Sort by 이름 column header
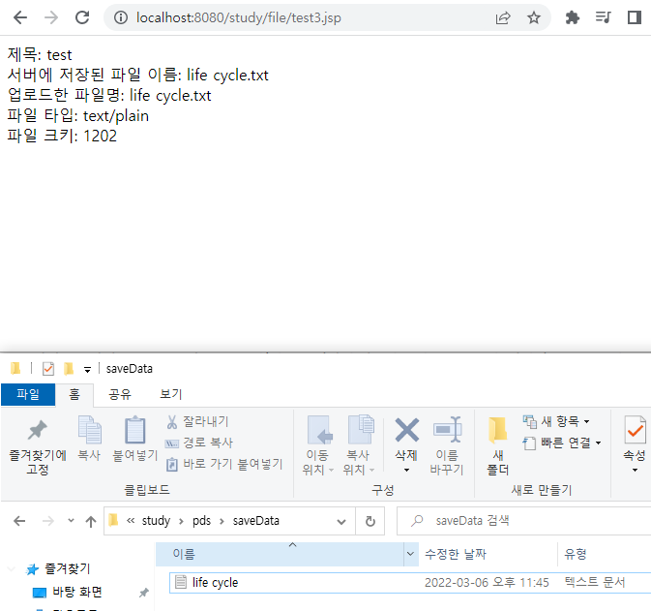This screenshot has width=651, height=611. (280, 554)
